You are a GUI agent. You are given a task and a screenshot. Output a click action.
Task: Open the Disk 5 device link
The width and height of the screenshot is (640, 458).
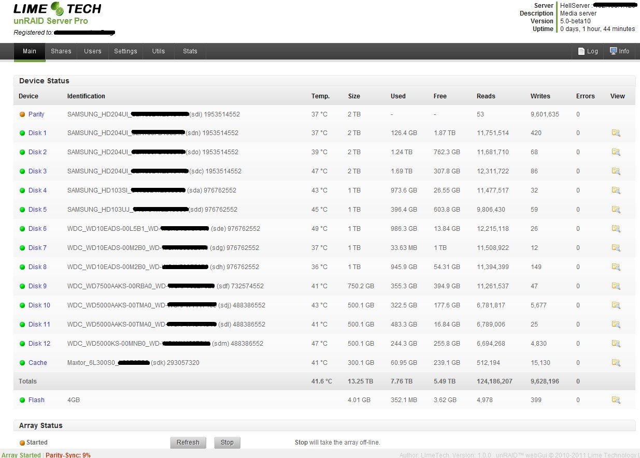pos(37,210)
